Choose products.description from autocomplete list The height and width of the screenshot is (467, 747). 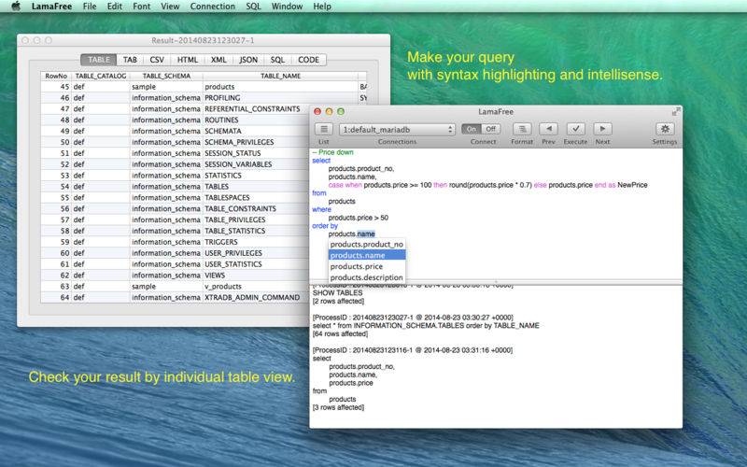[x=367, y=277]
